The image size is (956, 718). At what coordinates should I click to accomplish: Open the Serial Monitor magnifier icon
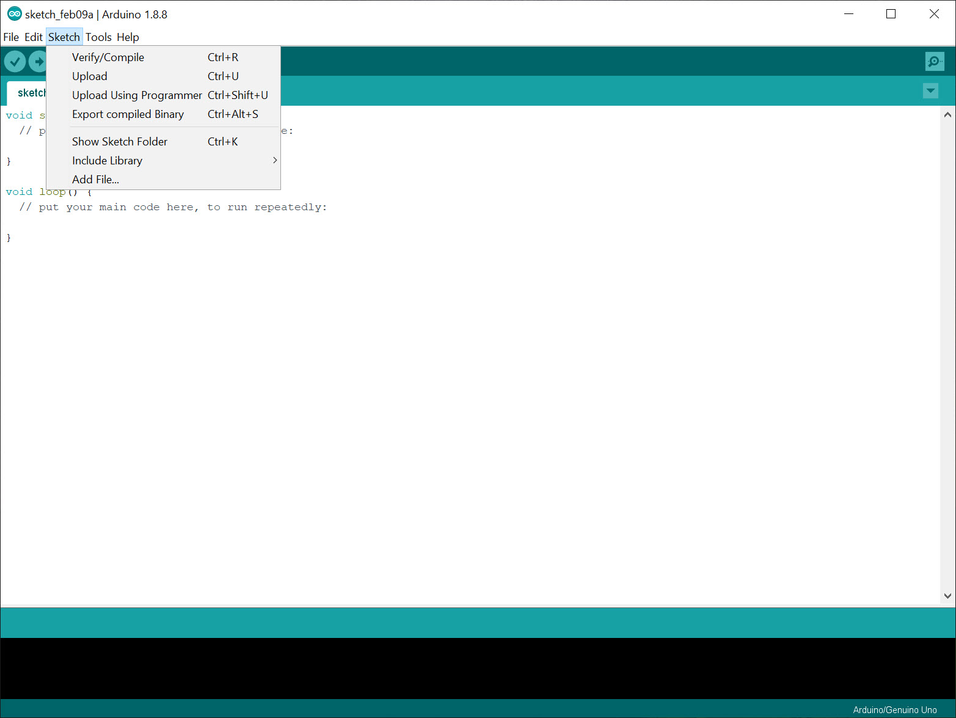pyautogui.click(x=934, y=62)
